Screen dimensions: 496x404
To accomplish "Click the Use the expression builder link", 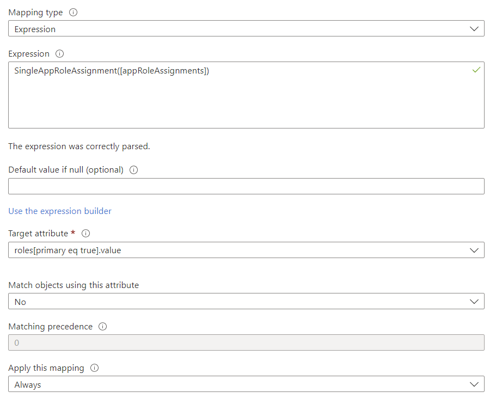I will [x=60, y=211].
